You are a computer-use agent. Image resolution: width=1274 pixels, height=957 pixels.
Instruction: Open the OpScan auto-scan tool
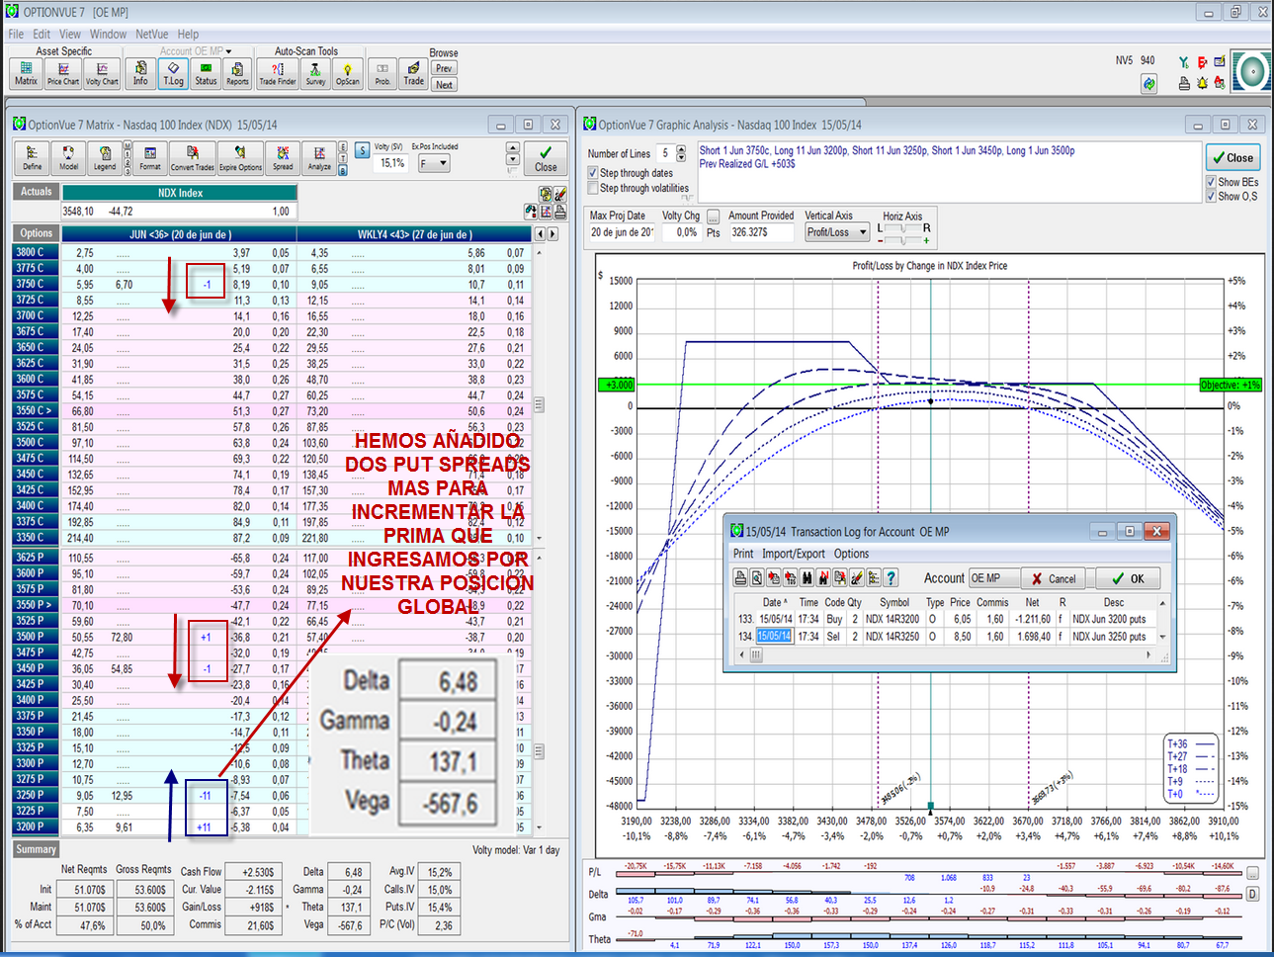(x=347, y=72)
